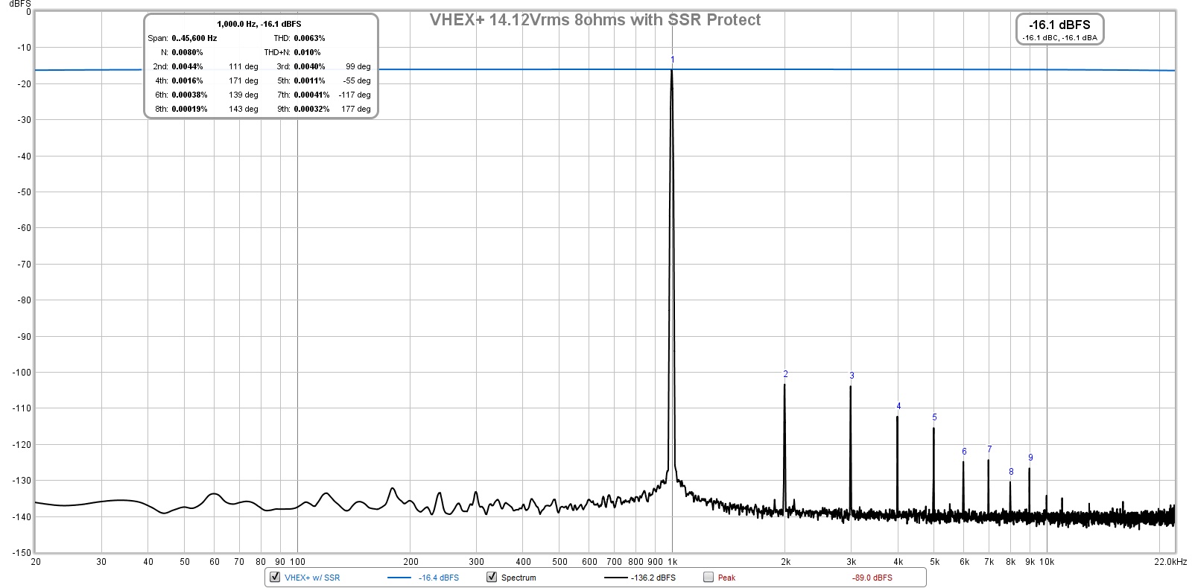Click the THD+N 0.010% value
The image size is (1192, 588).
pos(307,52)
